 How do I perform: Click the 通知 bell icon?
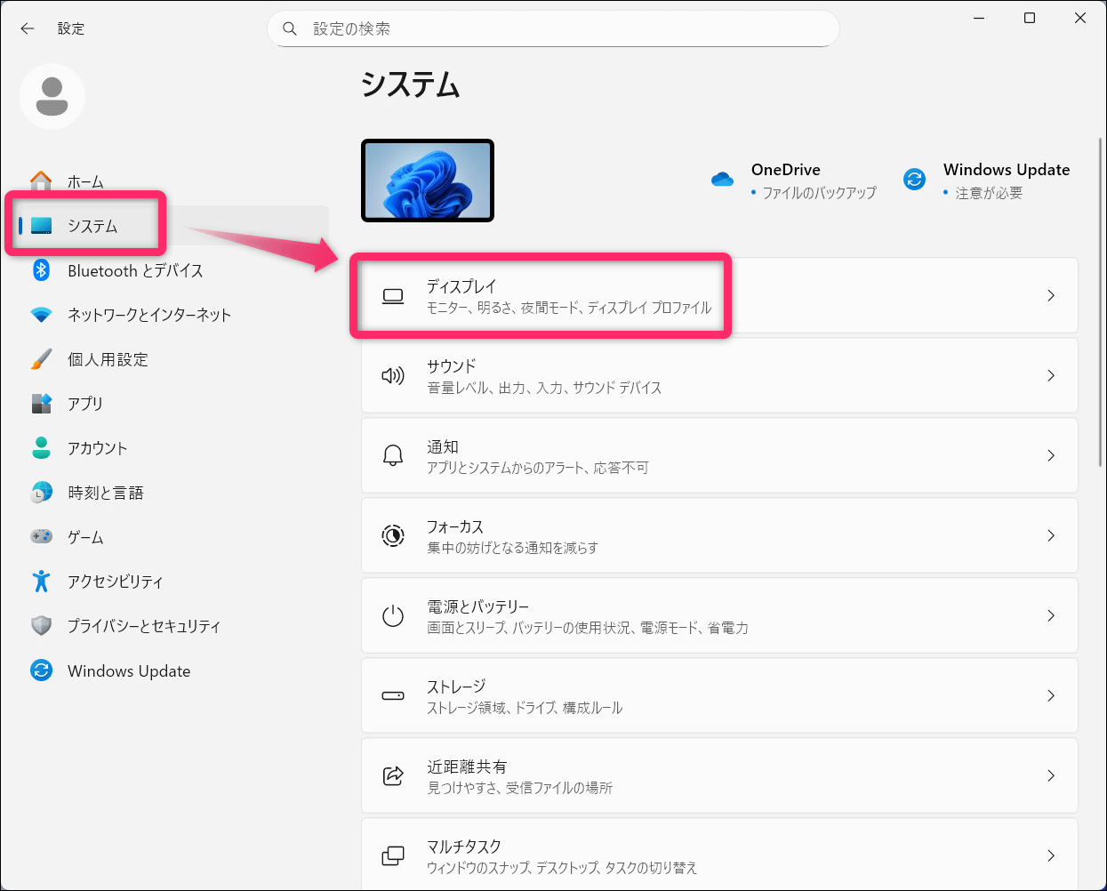[x=392, y=456]
